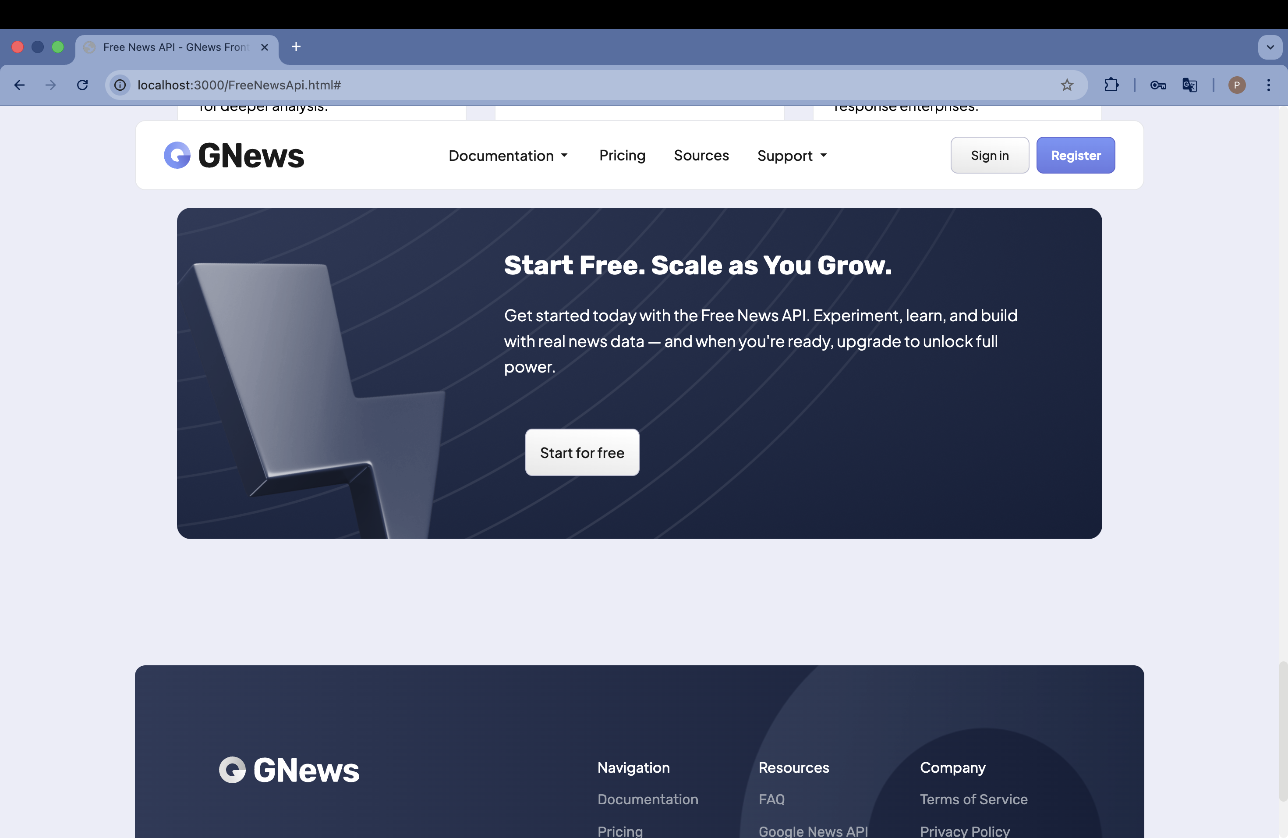Select the Sources navigation item
The height and width of the screenshot is (838, 1288).
pyautogui.click(x=701, y=155)
